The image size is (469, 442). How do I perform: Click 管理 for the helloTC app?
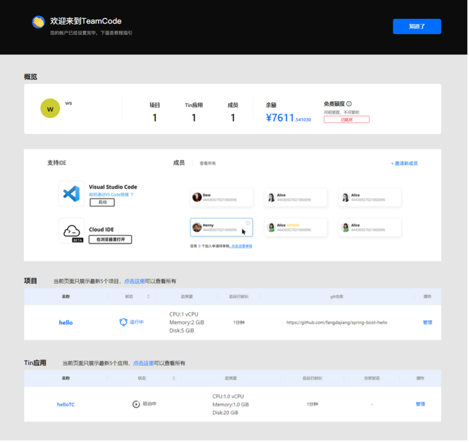pos(421,405)
